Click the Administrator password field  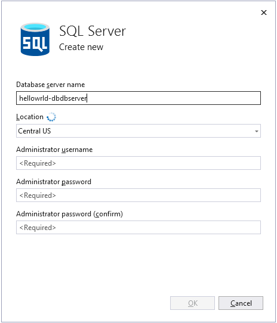(138, 195)
